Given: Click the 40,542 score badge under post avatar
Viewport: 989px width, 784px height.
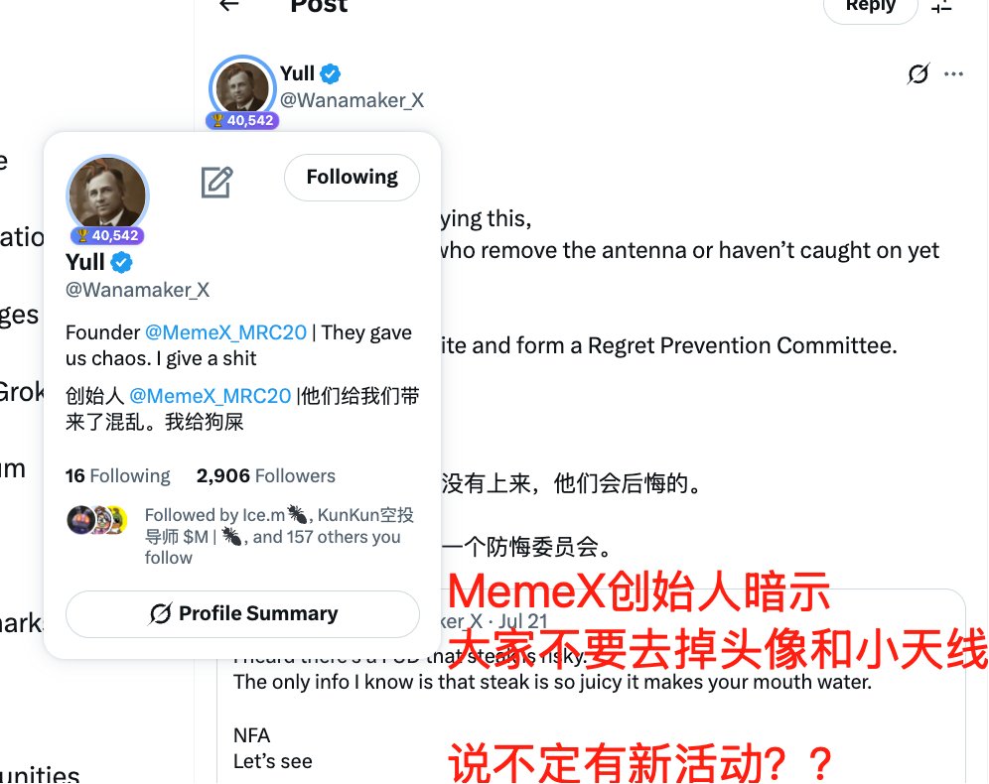Looking at the screenshot, I should 243,120.
